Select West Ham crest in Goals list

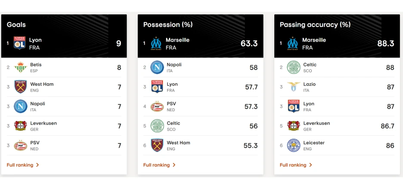coord(21,87)
